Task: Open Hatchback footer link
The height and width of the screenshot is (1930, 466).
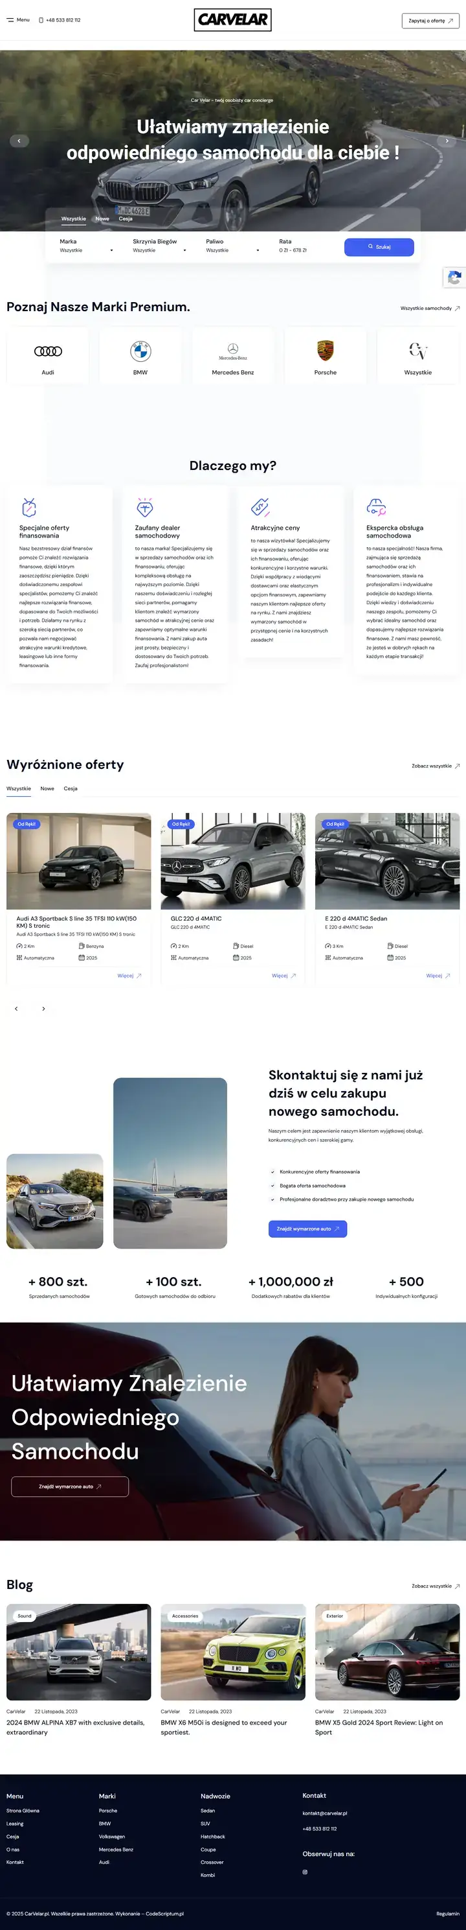Action: 213,1837
